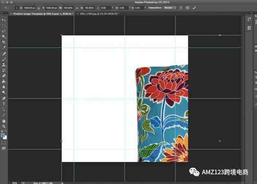Select the Hand tool
The image size is (257, 184).
click(4, 121)
